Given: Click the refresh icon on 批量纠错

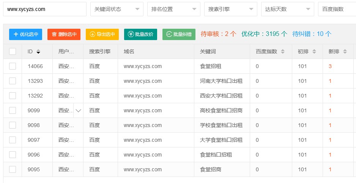Looking at the screenshot, I should tap(169, 34).
